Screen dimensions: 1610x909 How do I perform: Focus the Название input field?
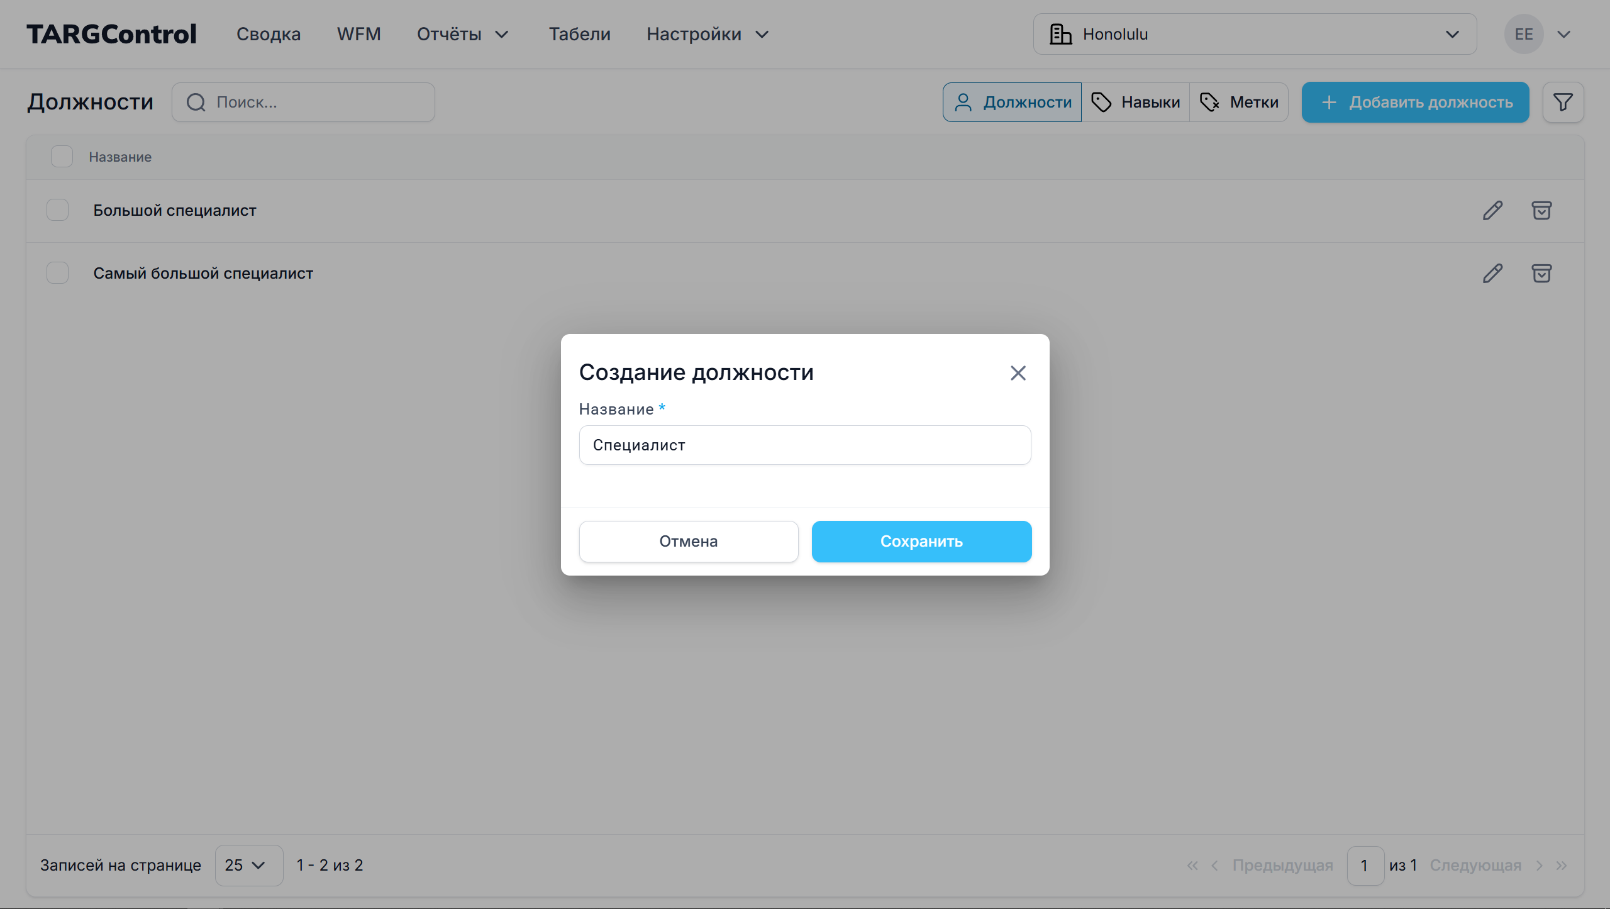804,445
